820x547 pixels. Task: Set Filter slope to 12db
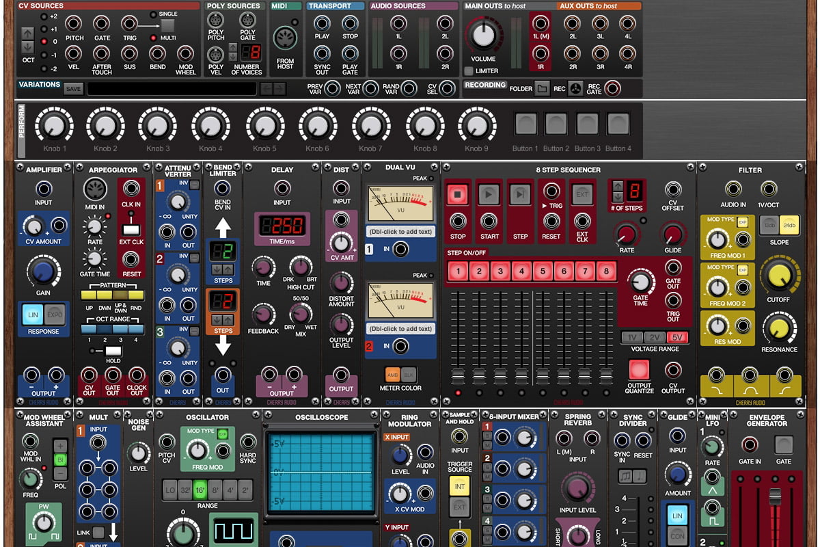click(769, 225)
